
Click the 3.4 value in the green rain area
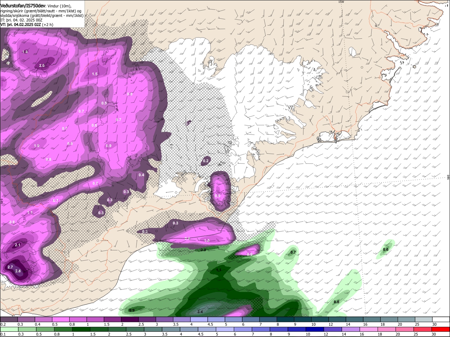(200, 312)
